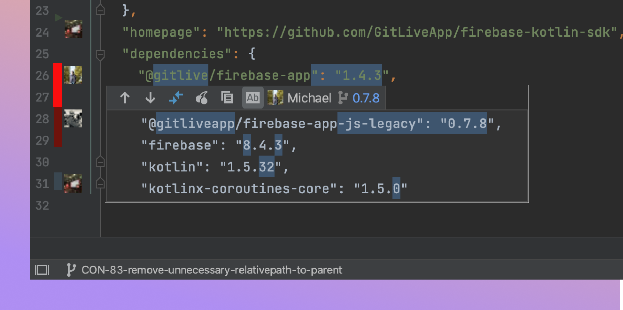Click the bright red change marker at line 26
The width and height of the screenshot is (623, 310).
pyautogui.click(x=58, y=85)
